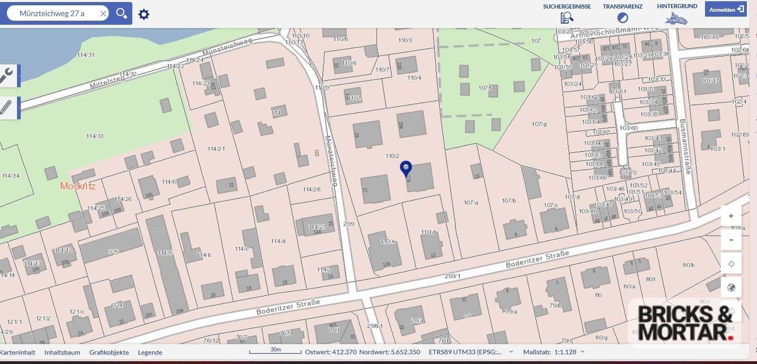Open the wrench tools panel

point(7,75)
